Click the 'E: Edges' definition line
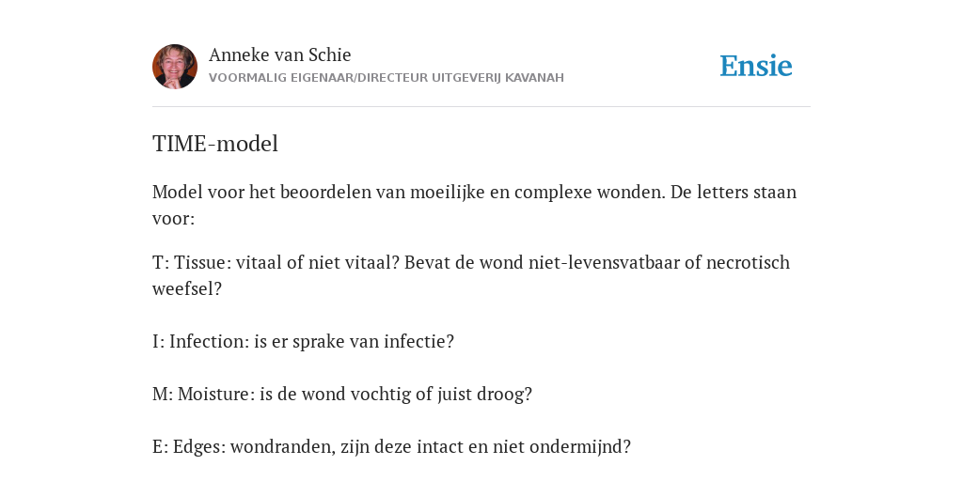The height and width of the screenshot is (481, 963). pos(392,446)
